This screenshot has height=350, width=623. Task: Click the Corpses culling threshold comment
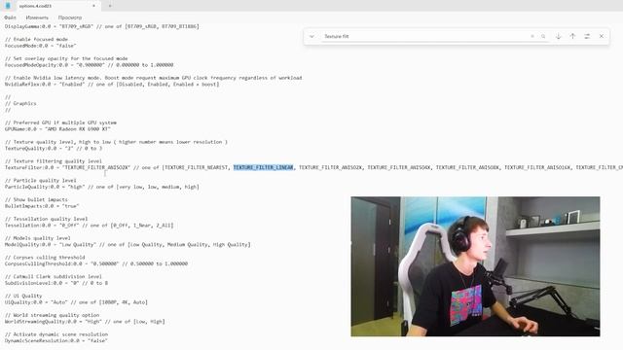click(45, 257)
